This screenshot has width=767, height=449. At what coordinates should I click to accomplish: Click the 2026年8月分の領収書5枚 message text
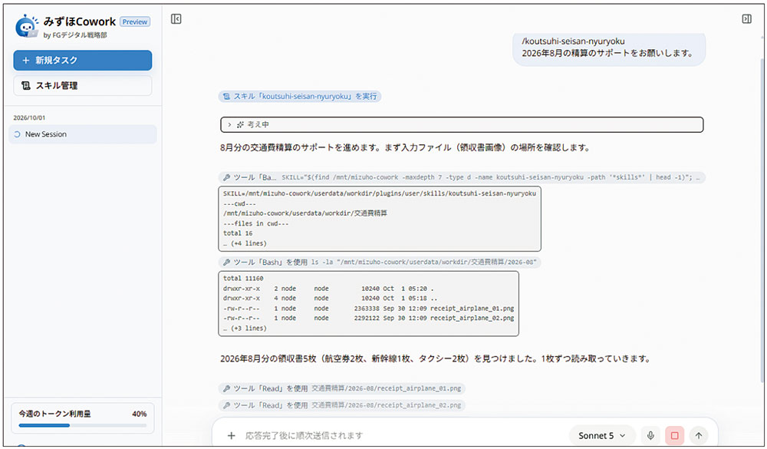[x=436, y=358]
